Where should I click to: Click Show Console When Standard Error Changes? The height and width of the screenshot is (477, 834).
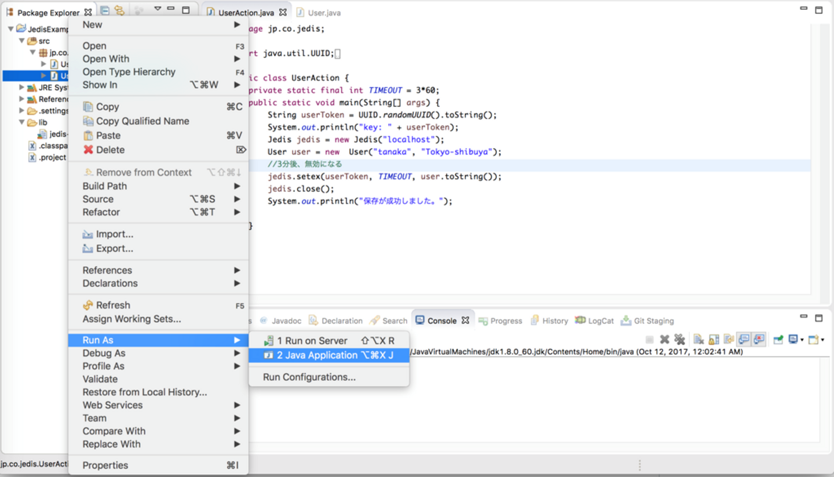pos(759,340)
